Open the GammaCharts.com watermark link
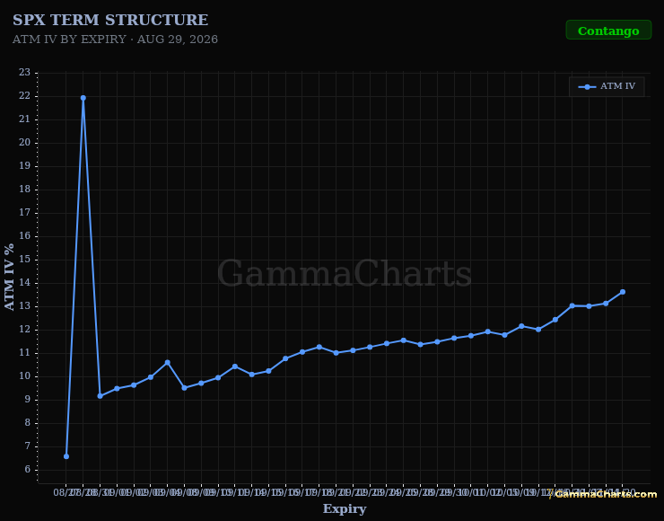Screen dimensions: 664x521 (x=603, y=494)
